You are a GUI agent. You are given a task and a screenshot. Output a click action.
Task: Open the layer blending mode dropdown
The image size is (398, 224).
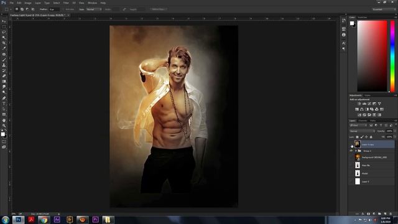coord(362,131)
